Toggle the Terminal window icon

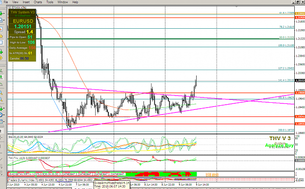tap(1, 42)
